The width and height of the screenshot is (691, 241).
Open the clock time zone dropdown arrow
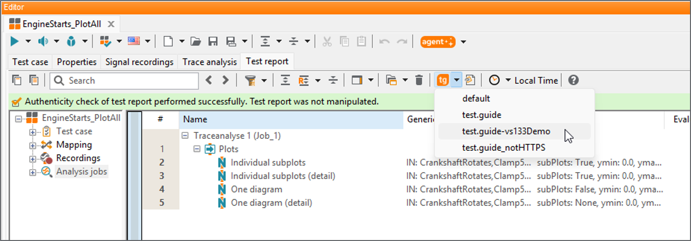508,80
